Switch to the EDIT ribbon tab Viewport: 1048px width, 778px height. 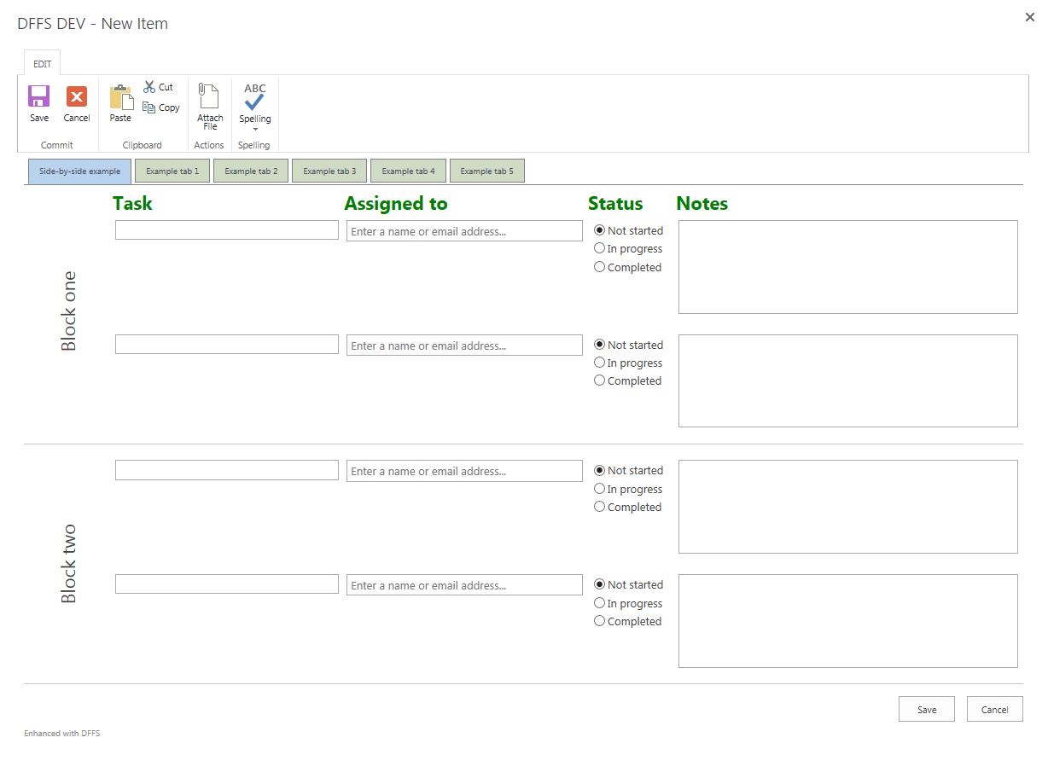coord(42,63)
